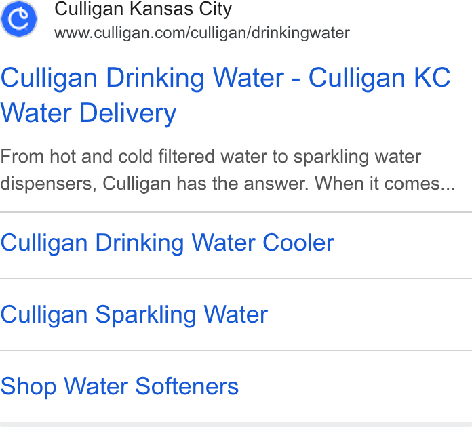Click the blue Culligan favicon logo
472x427 pixels.
pyautogui.click(x=19, y=19)
